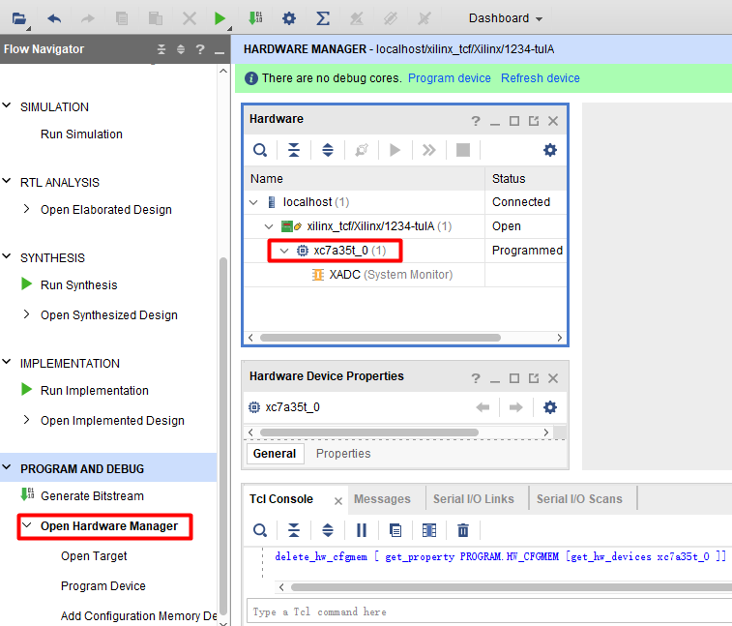Image resolution: width=732 pixels, height=626 pixels.
Task: Click the Sigma reports icon in the toolbar
Action: (323, 18)
